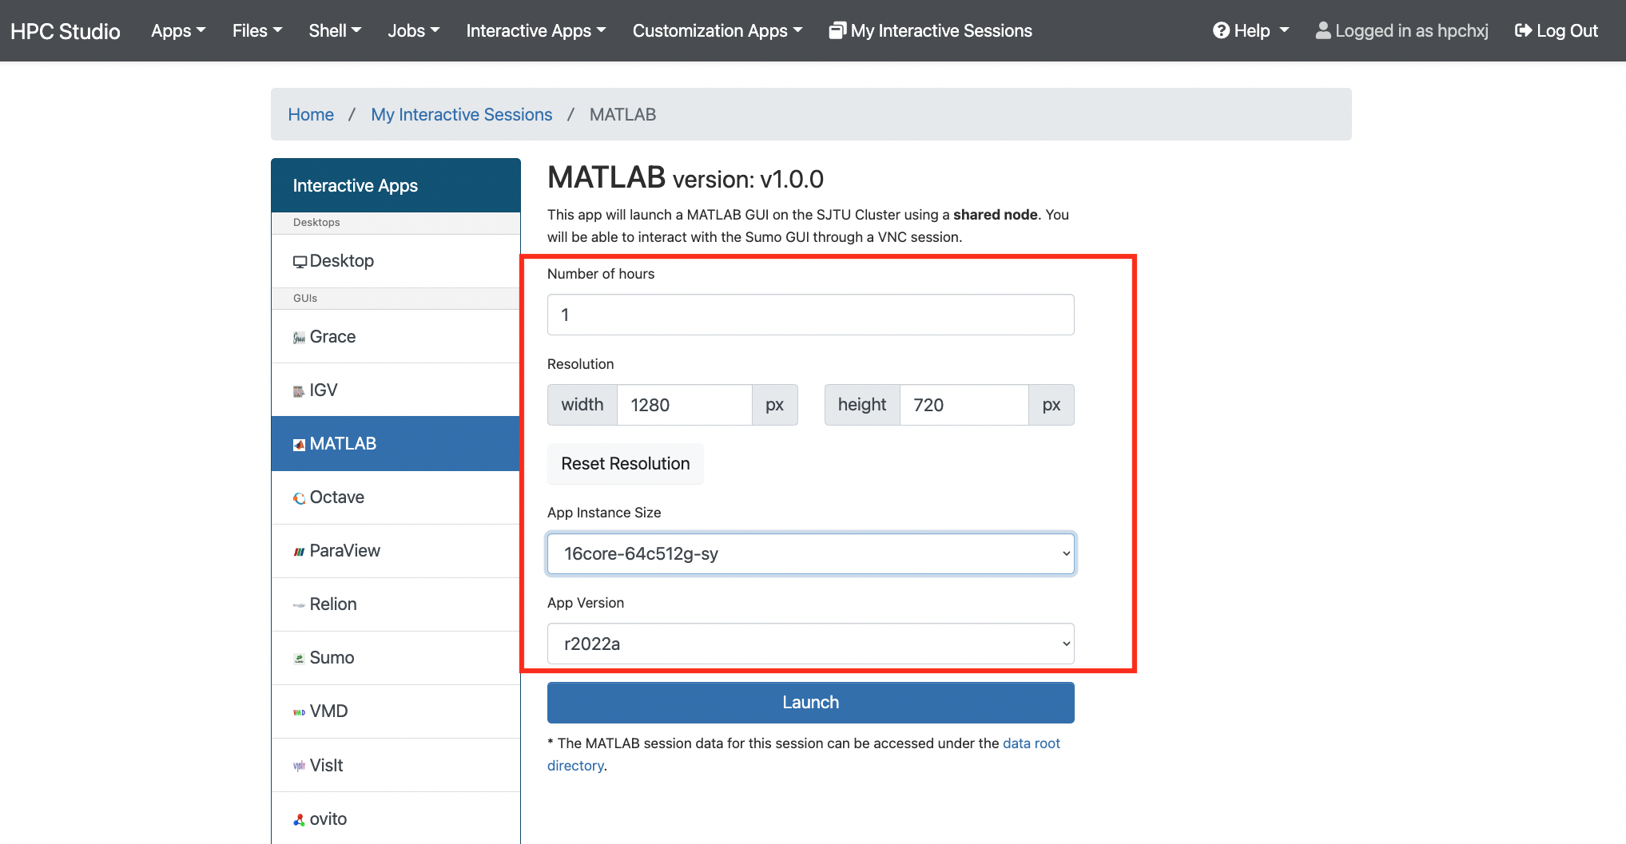Click My Interactive Sessions breadcrumb link

[461, 114]
